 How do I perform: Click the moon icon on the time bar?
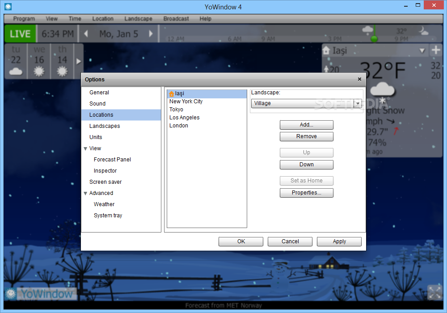click(x=423, y=30)
